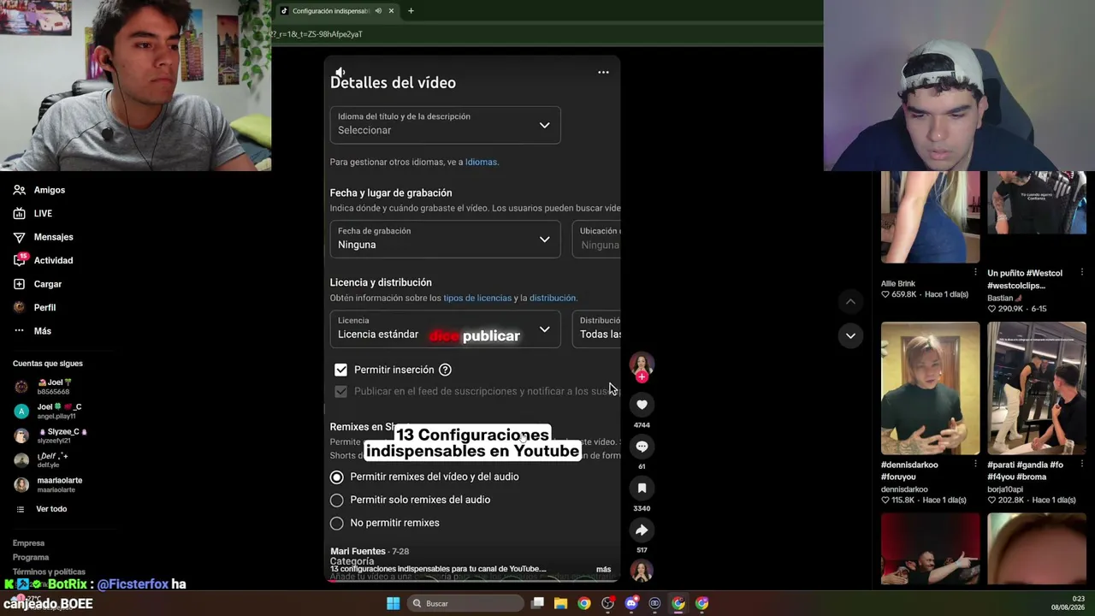Go to the next video with the down arrow

point(850,335)
